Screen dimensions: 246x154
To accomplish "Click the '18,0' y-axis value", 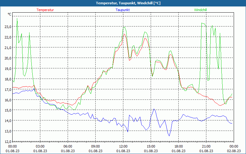I will click(8, 79).
